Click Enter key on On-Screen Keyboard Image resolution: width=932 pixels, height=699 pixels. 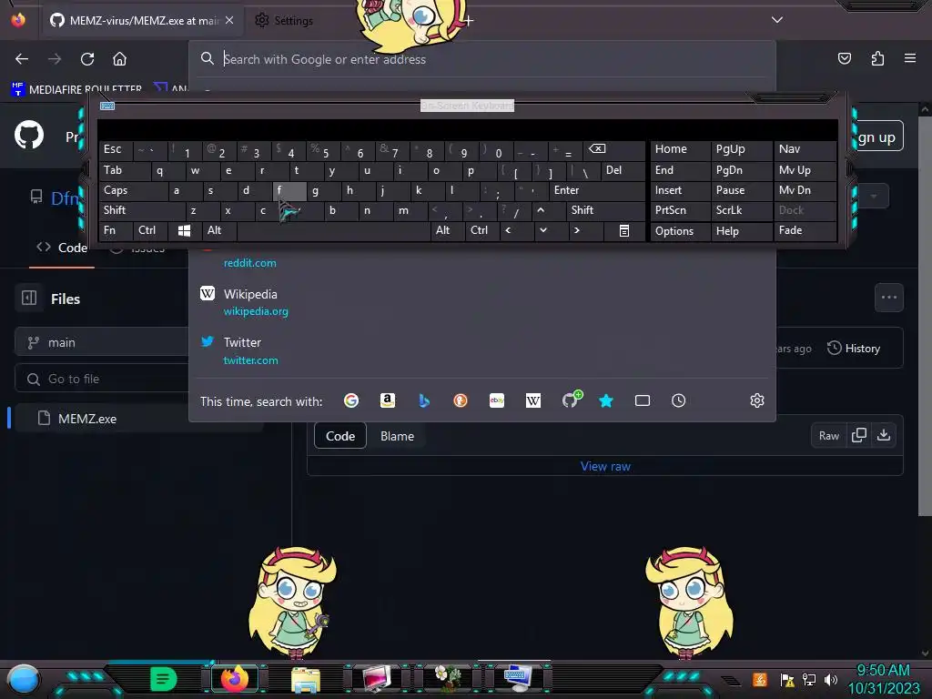[596, 190]
